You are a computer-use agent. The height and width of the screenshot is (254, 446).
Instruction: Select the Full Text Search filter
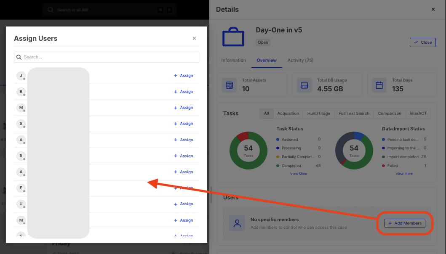tap(354, 113)
